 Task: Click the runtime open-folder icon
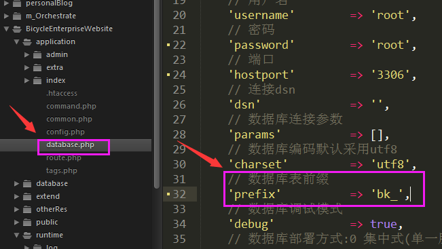click(x=27, y=235)
